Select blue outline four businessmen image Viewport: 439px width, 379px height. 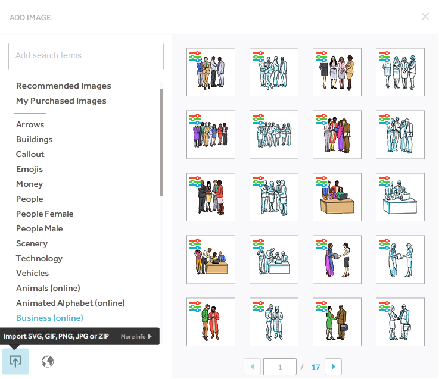tap(274, 72)
